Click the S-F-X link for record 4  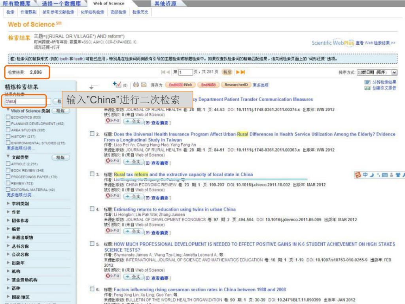click(113, 231)
